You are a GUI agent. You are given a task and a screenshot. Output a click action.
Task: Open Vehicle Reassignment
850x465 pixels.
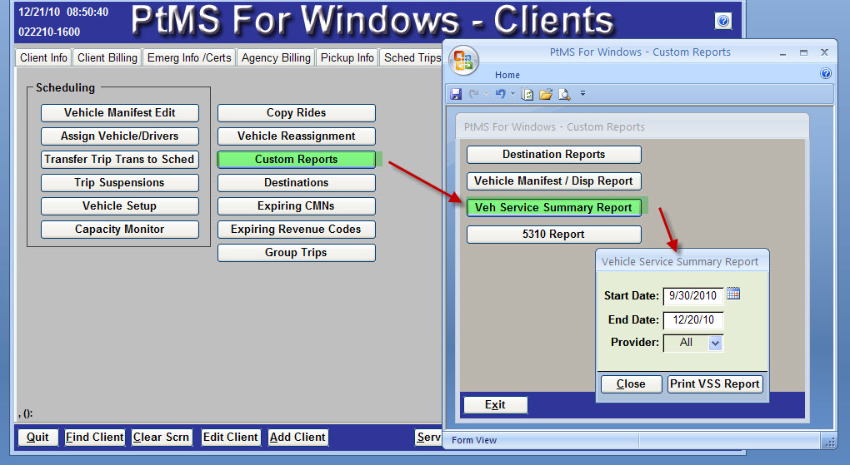(x=297, y=136)
